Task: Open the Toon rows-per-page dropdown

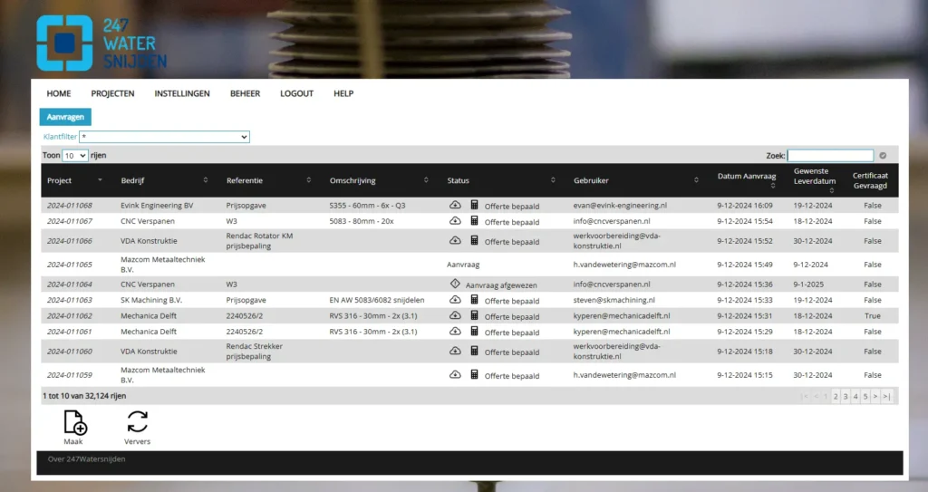Action: [75, 156]
